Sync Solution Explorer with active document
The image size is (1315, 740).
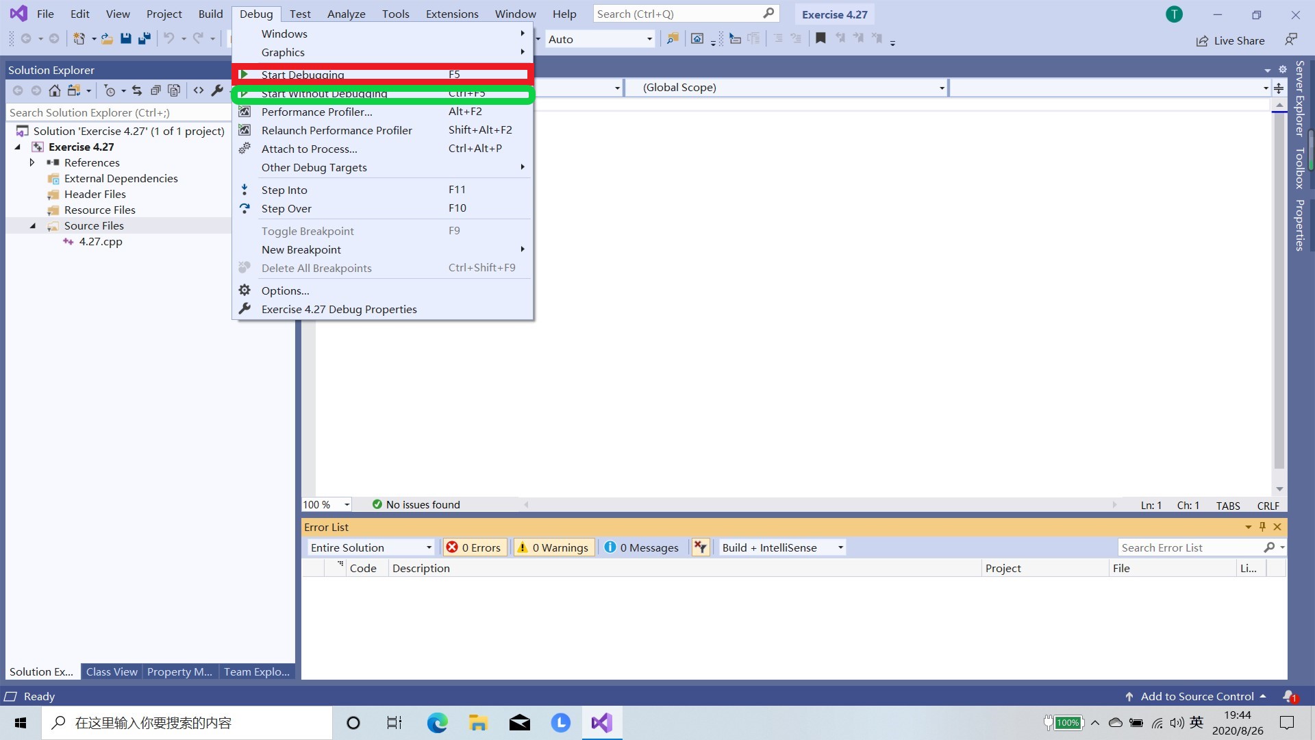point(137,90)
